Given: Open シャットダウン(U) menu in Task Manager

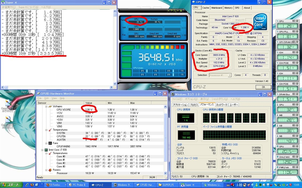Looking at the screenshot, I should coord(219,99).
